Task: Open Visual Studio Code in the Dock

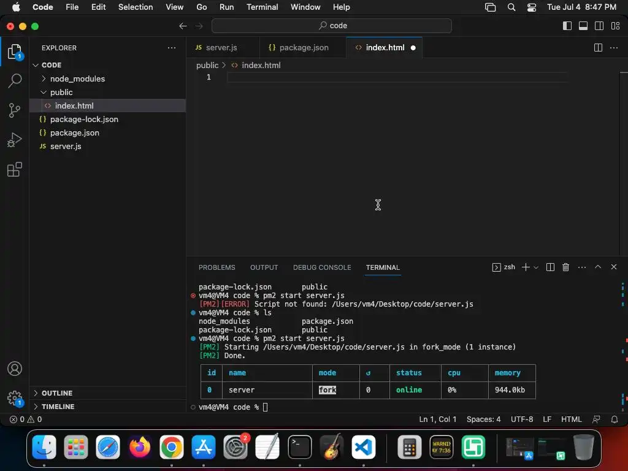Action: click(363, 447)
